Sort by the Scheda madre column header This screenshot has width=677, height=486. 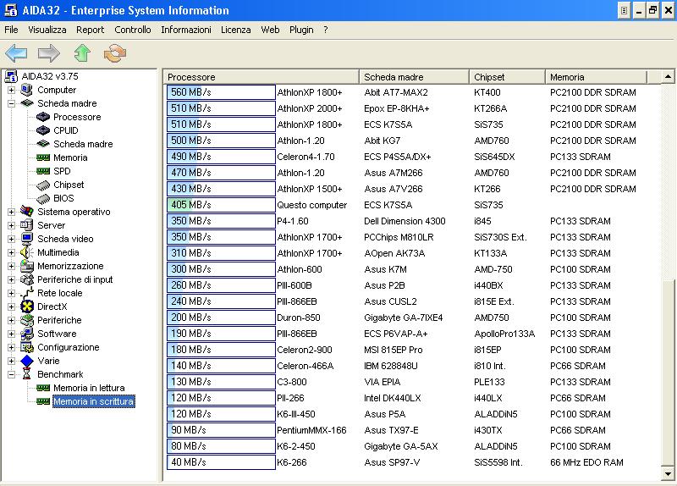[x=414, y=77]
